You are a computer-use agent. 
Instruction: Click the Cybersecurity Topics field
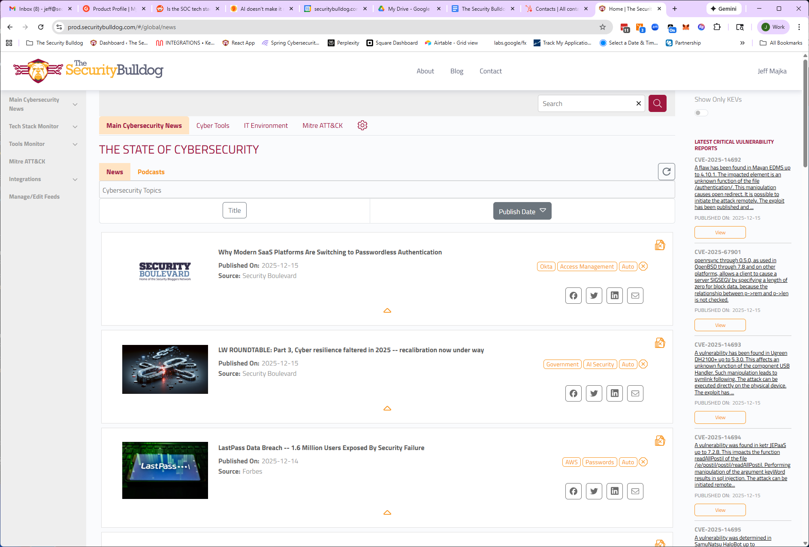387,190
